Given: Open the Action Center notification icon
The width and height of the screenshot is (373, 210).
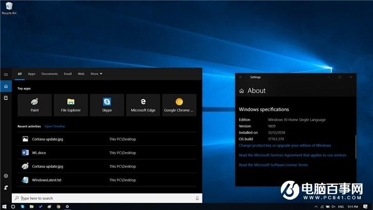Looking at the screenshot, I should 365,207.
